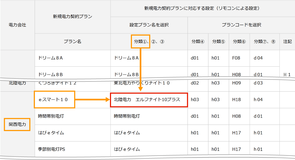Click the 季節別電灯PS plan name
Image resolution: width=295 pixels, height=160 pixels.
coord(51,149)
